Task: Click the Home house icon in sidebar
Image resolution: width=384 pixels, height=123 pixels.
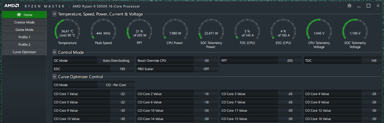Action: pyautogui.click(x=19, y=15)
